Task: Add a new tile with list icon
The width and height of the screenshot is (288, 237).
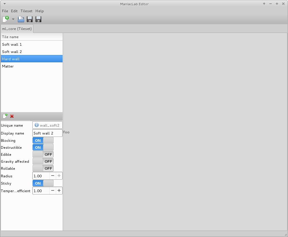Action: 5,116
